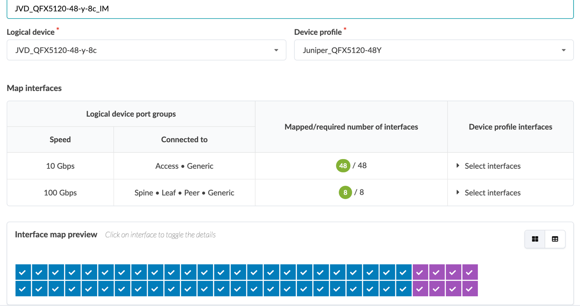This screenshot has width=580, height=306.
Task: Click last purple interface in bottom row
Action: [x=469, y=289]
